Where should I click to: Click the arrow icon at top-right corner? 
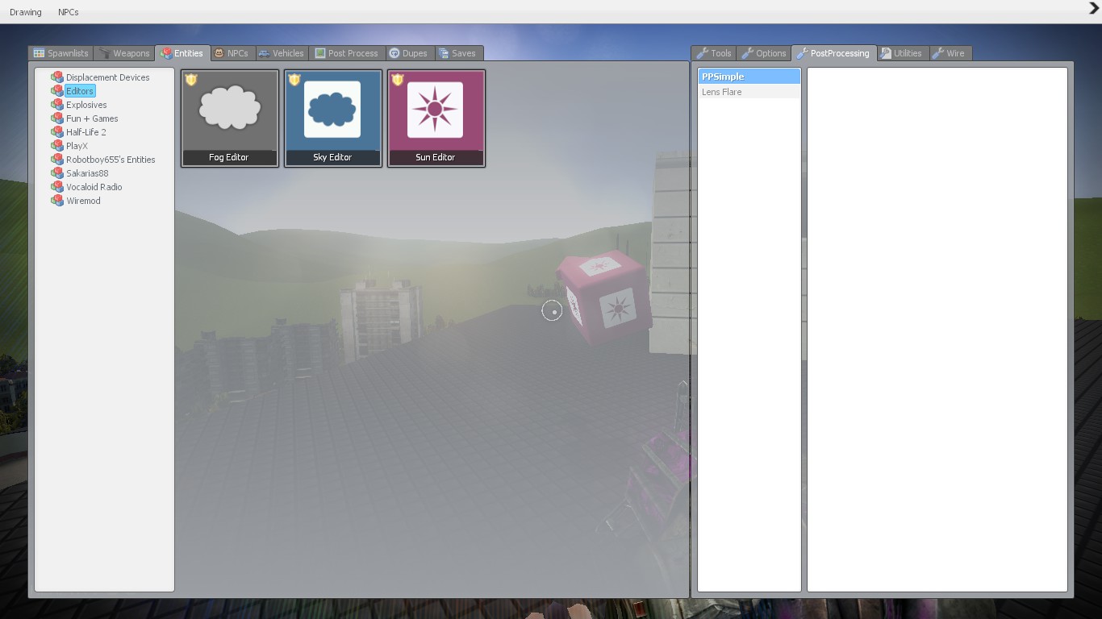[x=1094, y=8]
